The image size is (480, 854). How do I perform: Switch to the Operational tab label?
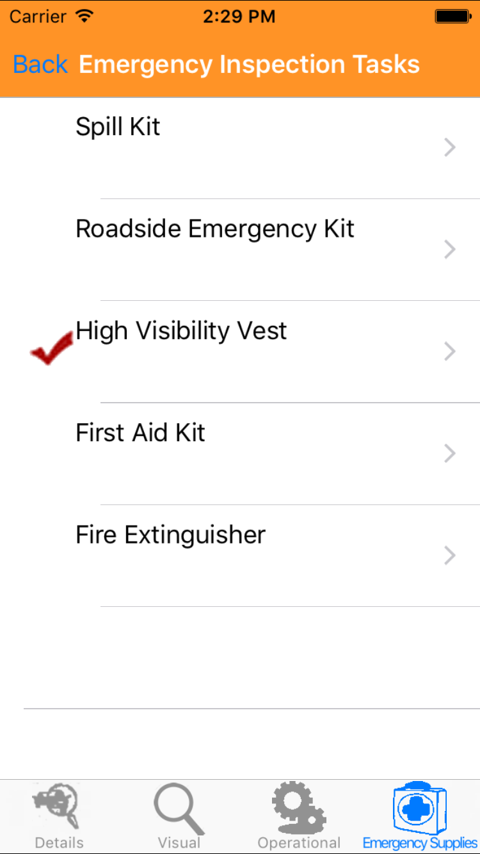tap(299, 842)
